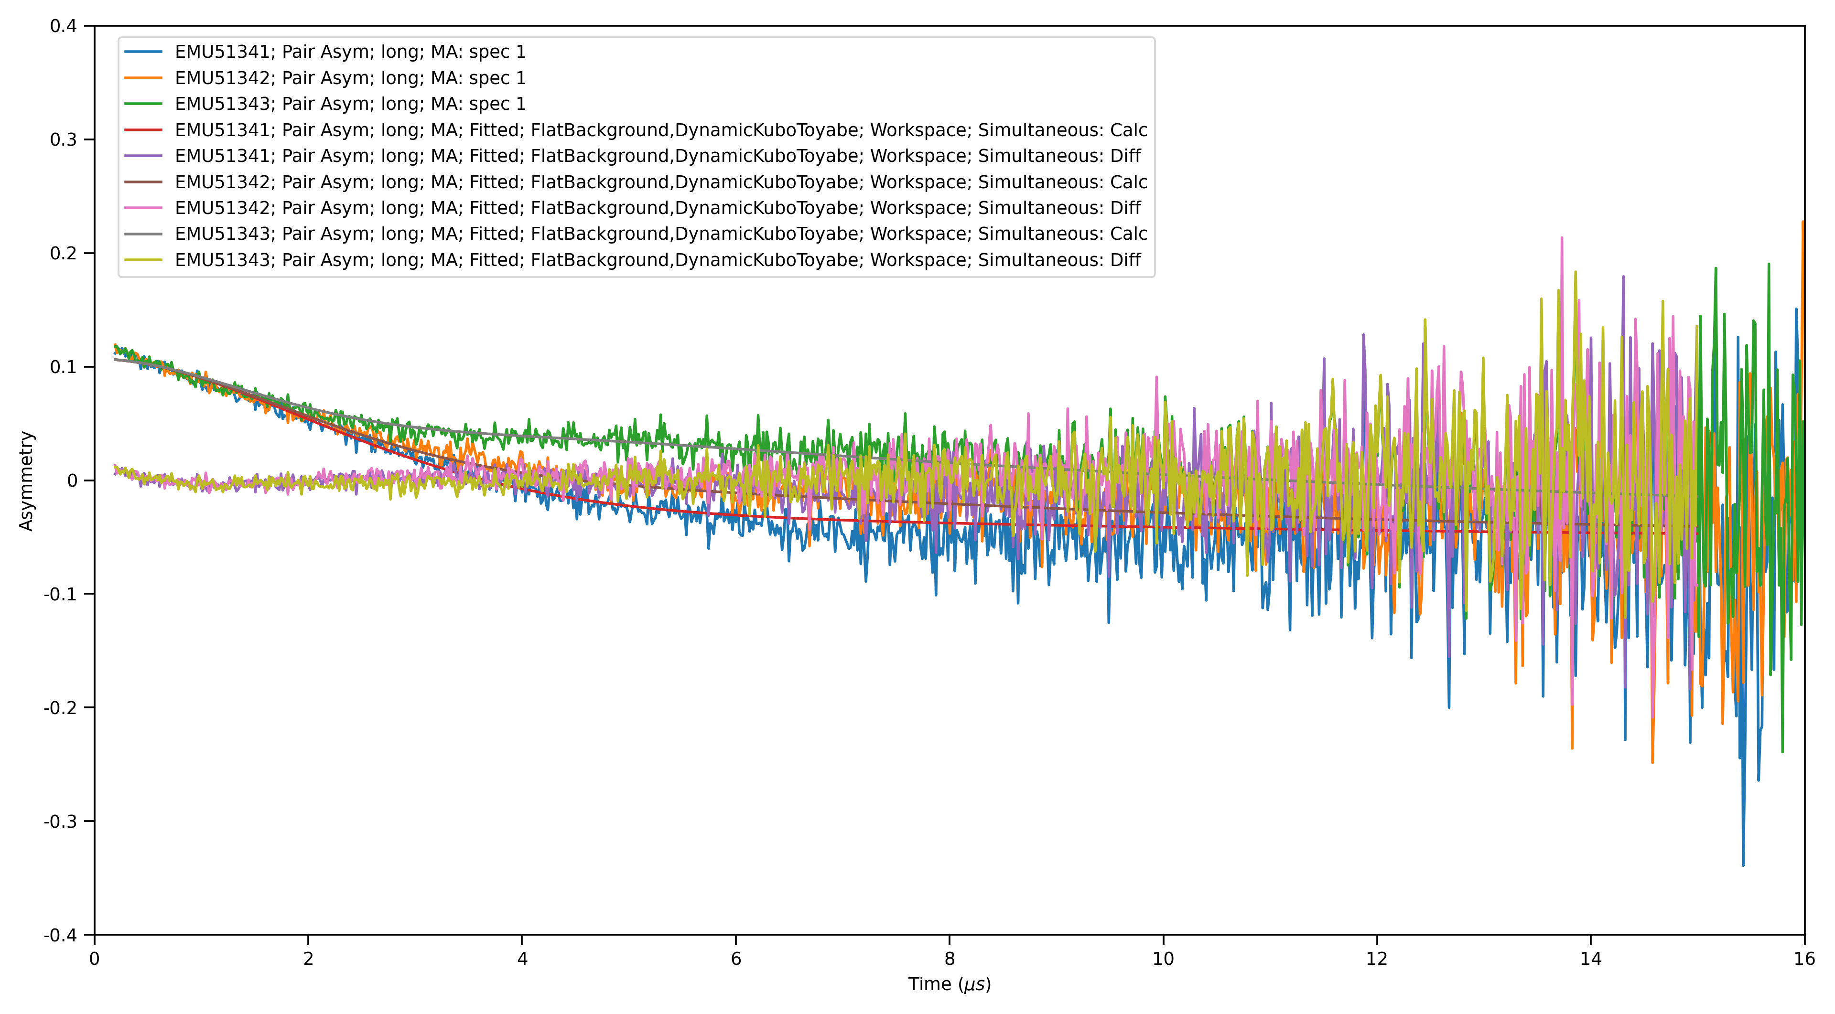This screenshot has width=1835, height=1014.
Task: Click x-axis tick label 2
Action: 308,959
